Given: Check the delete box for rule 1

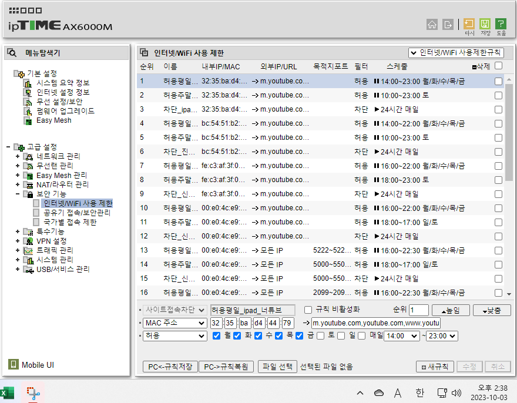Looking at the screenshot, I should pos(499,81).
